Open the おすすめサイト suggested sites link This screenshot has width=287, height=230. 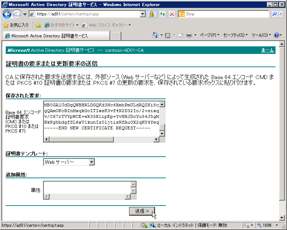(61, 25)
